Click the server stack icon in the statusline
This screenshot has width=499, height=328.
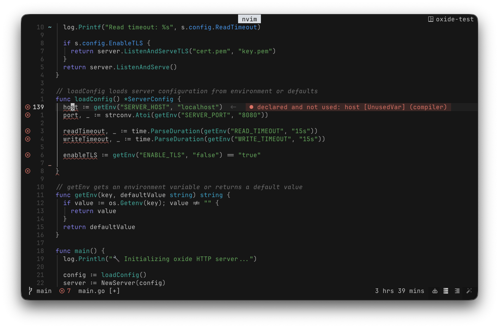tap(446, 291)
